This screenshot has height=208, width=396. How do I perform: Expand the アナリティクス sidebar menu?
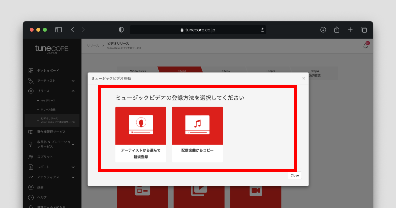[x=73, y=177]
